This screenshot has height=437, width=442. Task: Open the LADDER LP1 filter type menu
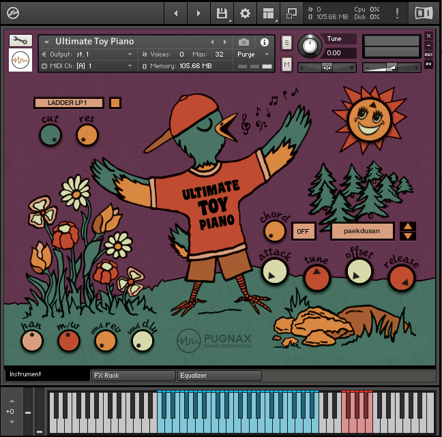coord(68,103)
